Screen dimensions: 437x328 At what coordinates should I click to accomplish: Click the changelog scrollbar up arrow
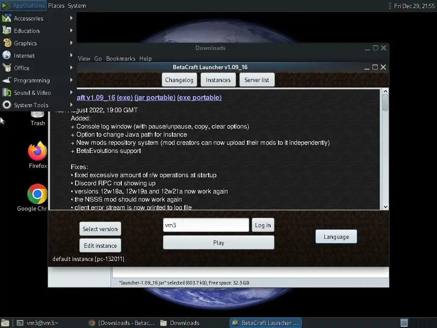click(385, 91)
